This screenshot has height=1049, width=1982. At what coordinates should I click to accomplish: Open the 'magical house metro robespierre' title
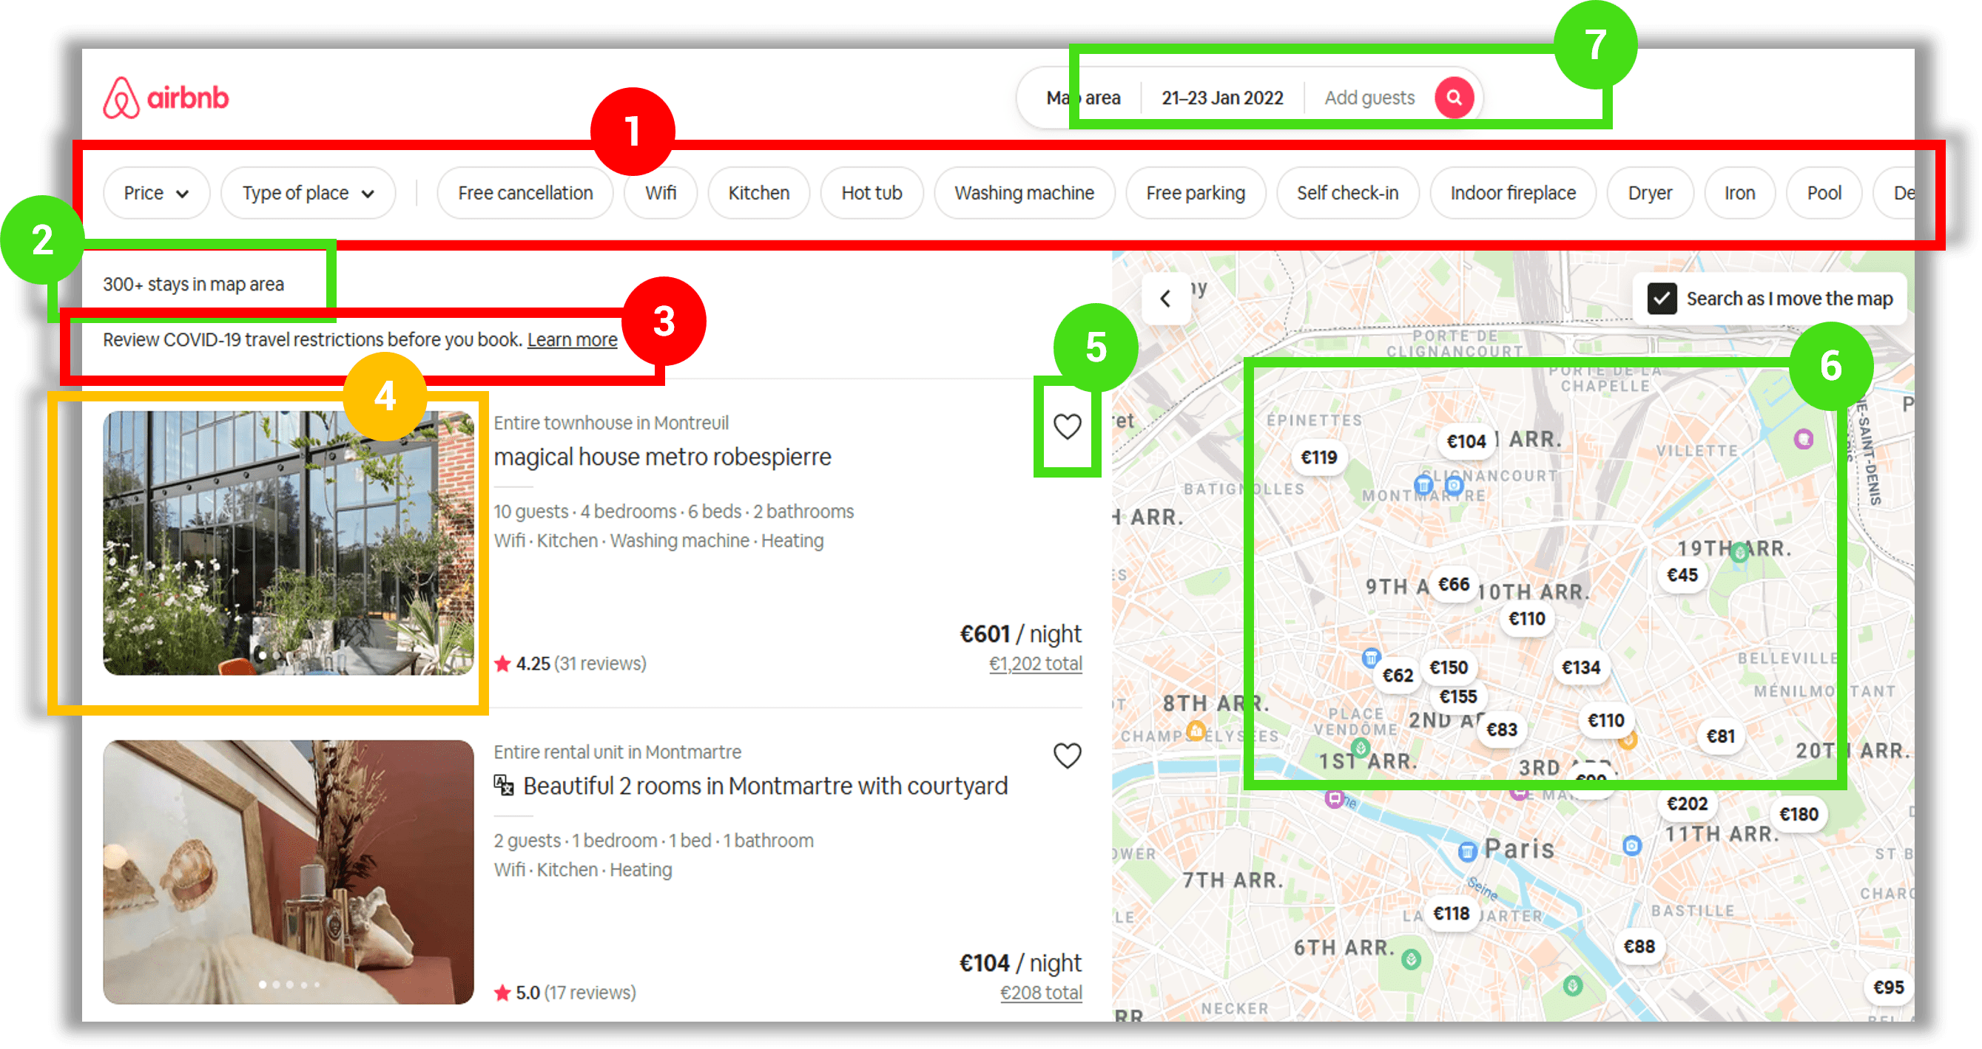[662, 457]
